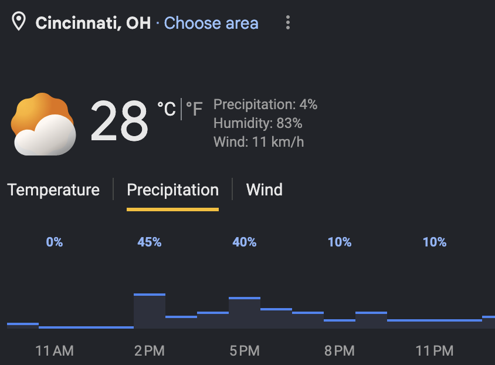Click the Humidity: 83% text
495x365 pixels.
tap(257, 123)
